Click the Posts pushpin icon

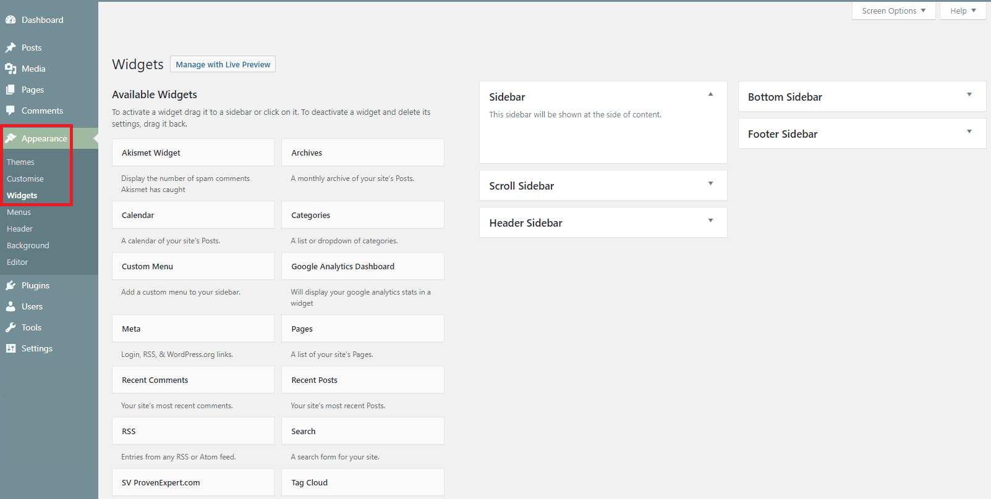[x=11, y=48]
